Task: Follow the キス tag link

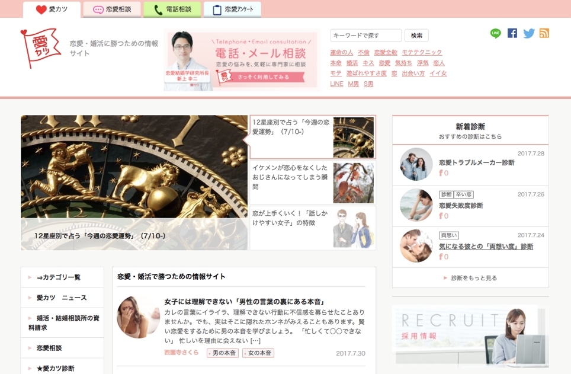Action: coord(368,63)
